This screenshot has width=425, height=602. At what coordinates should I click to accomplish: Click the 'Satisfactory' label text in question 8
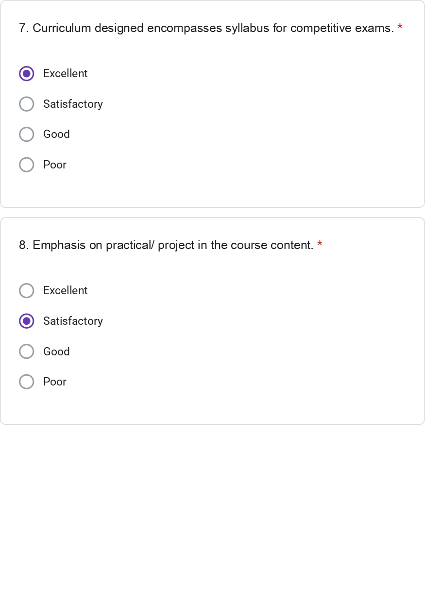point(73,321)
